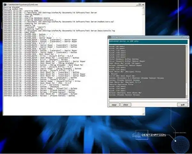Minimize the ETQW Server window
Image resolution: width=192 pixels, height=154 pixels.
point(182,37)
